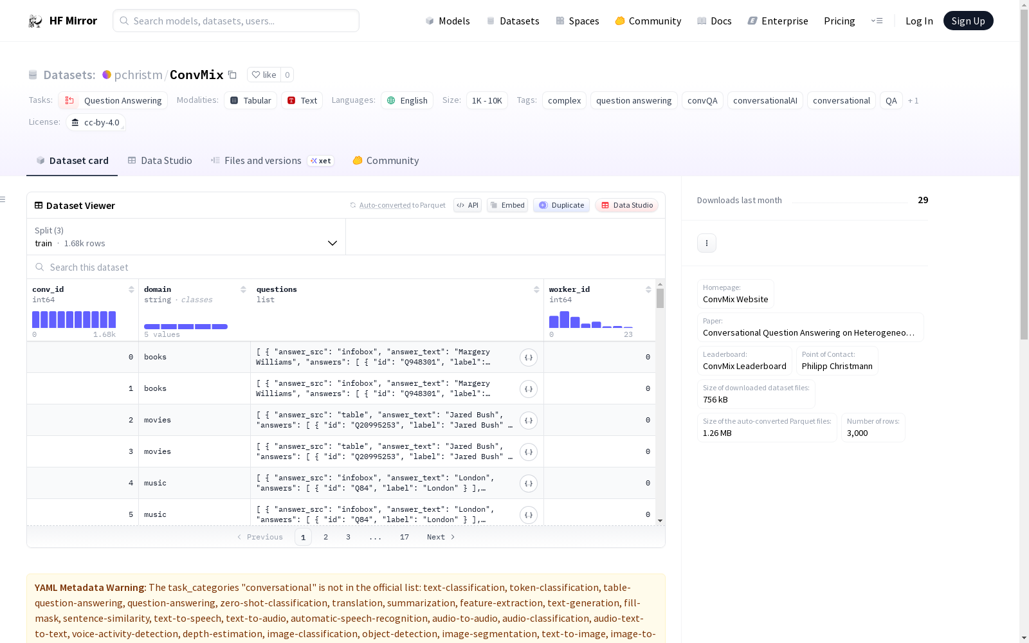Open Spaces in the top navigation
The width and height of the screenshot is (1029, 643).
pyautogui.click(x=578, y=21)
